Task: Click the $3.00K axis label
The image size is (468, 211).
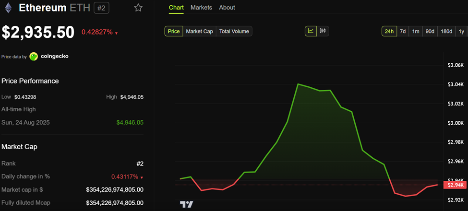Action: (x=456, y=123)
